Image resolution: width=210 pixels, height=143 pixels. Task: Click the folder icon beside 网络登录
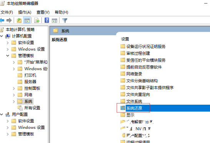pos(123,74)
